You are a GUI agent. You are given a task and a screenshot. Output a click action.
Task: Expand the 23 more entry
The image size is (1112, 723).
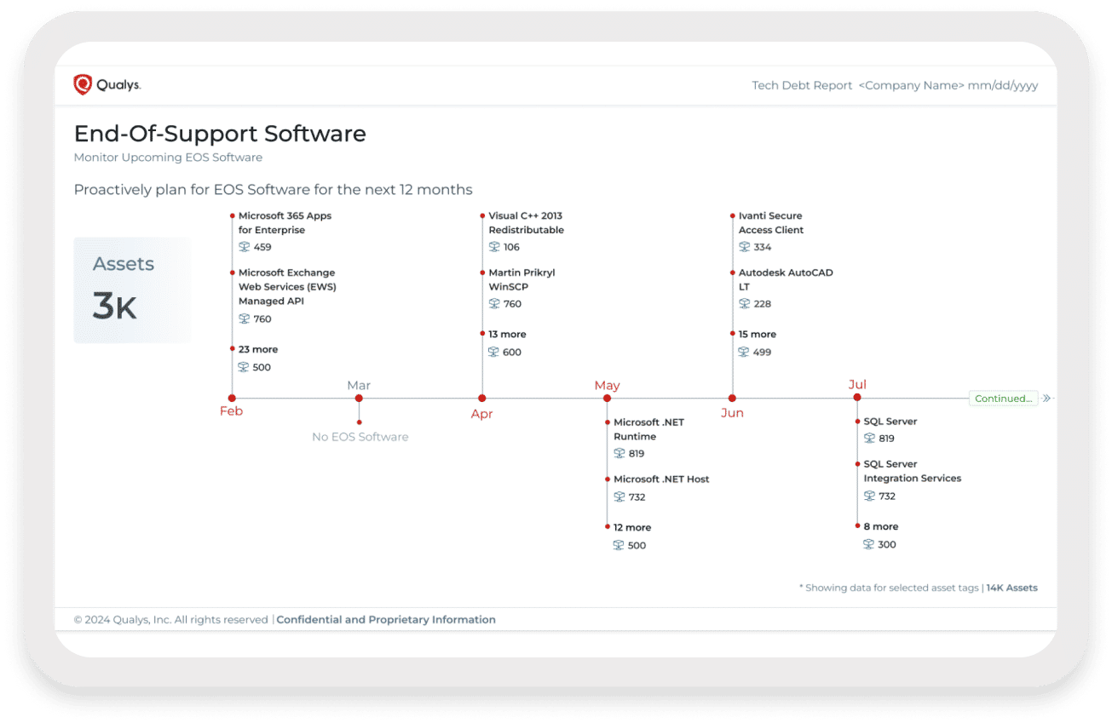pos(258,349)
